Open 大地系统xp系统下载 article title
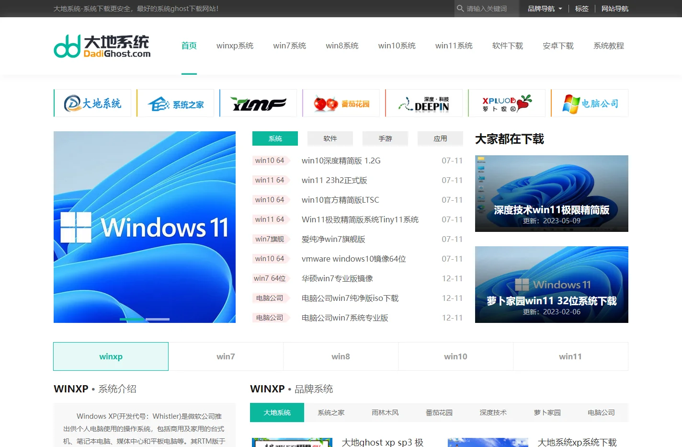Viewport: 682px width, 447px height. tap(577, 442)
